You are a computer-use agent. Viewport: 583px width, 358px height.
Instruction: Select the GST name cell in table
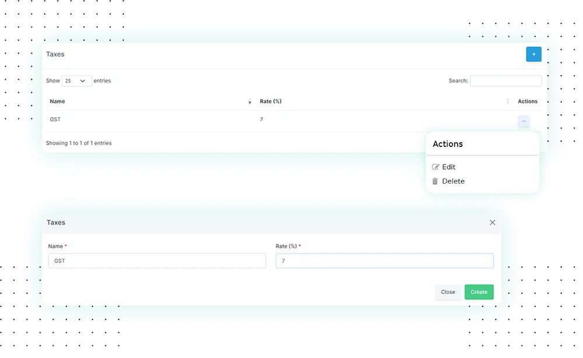coord(55,120)
